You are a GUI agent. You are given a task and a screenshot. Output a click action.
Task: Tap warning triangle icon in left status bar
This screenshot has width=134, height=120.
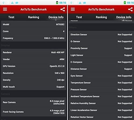pos(12,3)
